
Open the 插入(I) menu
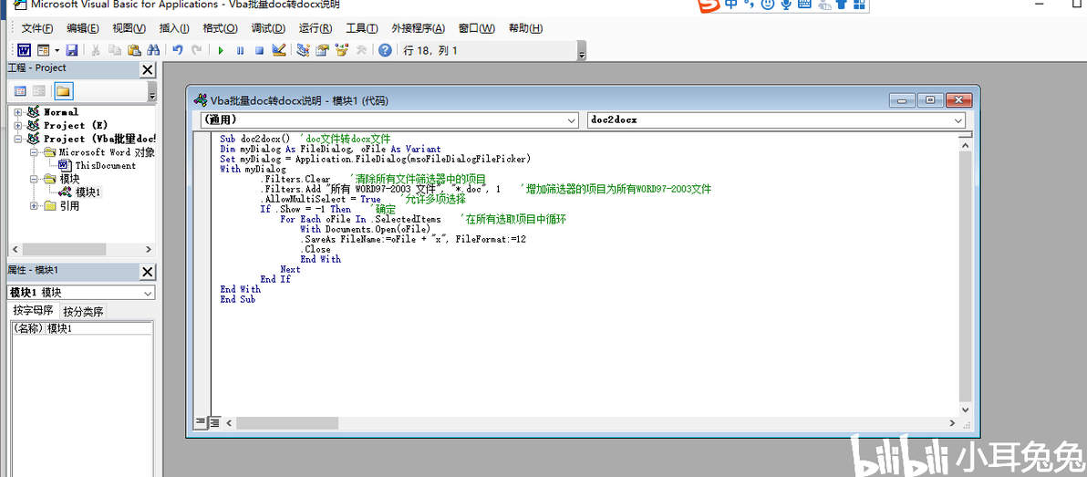click(174, 28)
